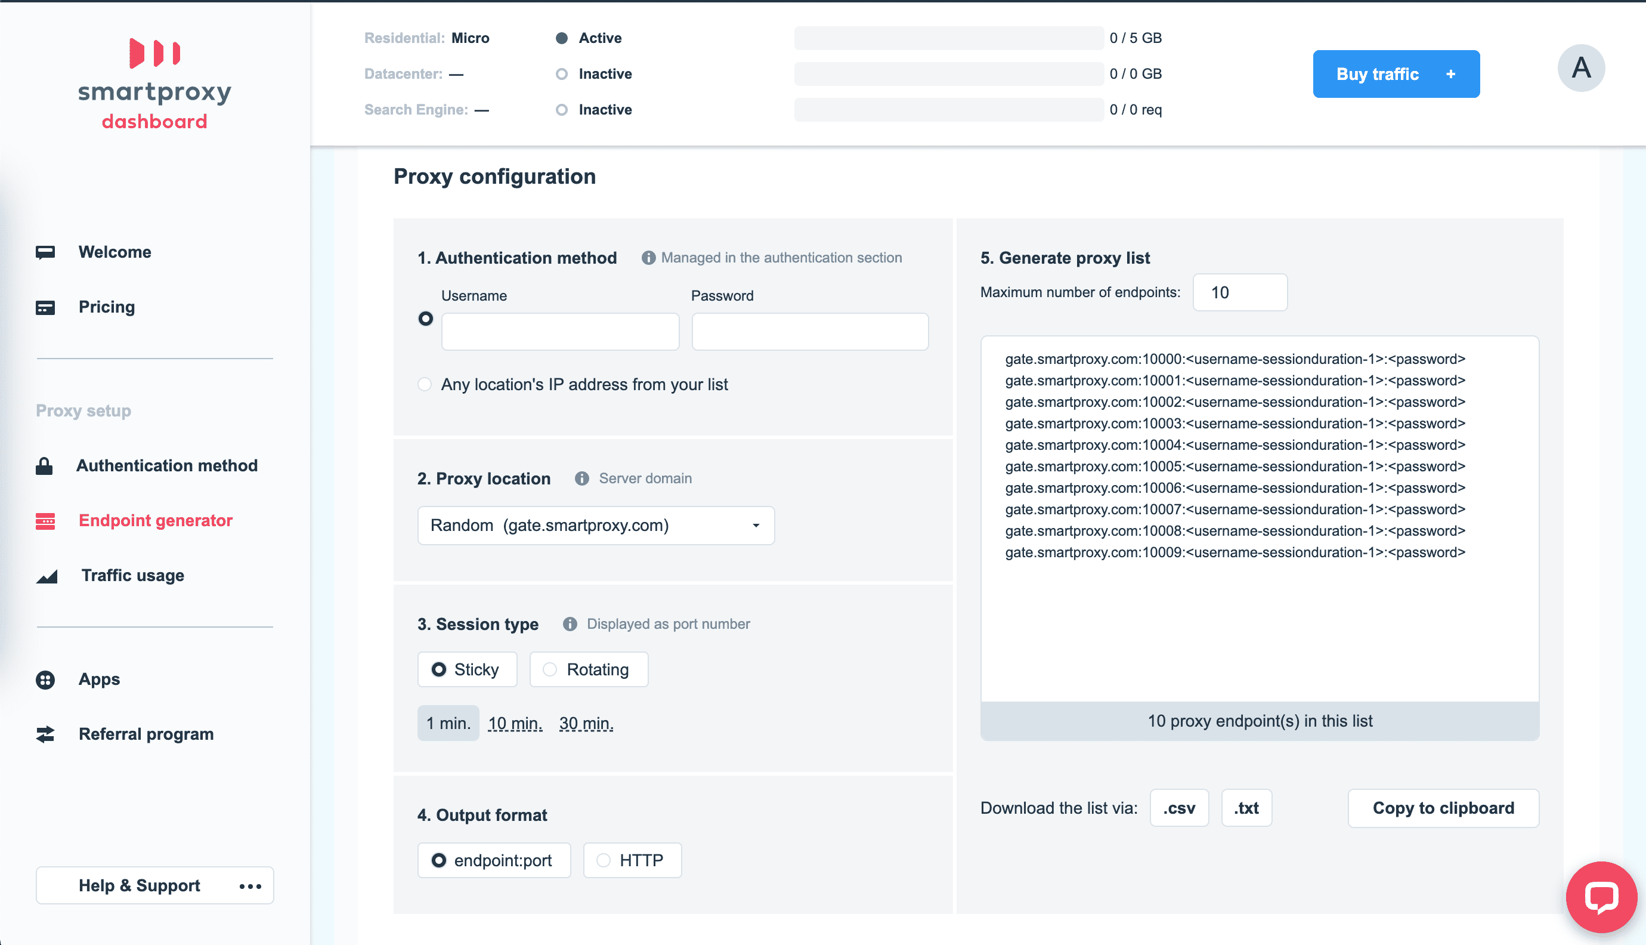Download the list as .txt
The image size is (1646, 945).
(1246, 808)
